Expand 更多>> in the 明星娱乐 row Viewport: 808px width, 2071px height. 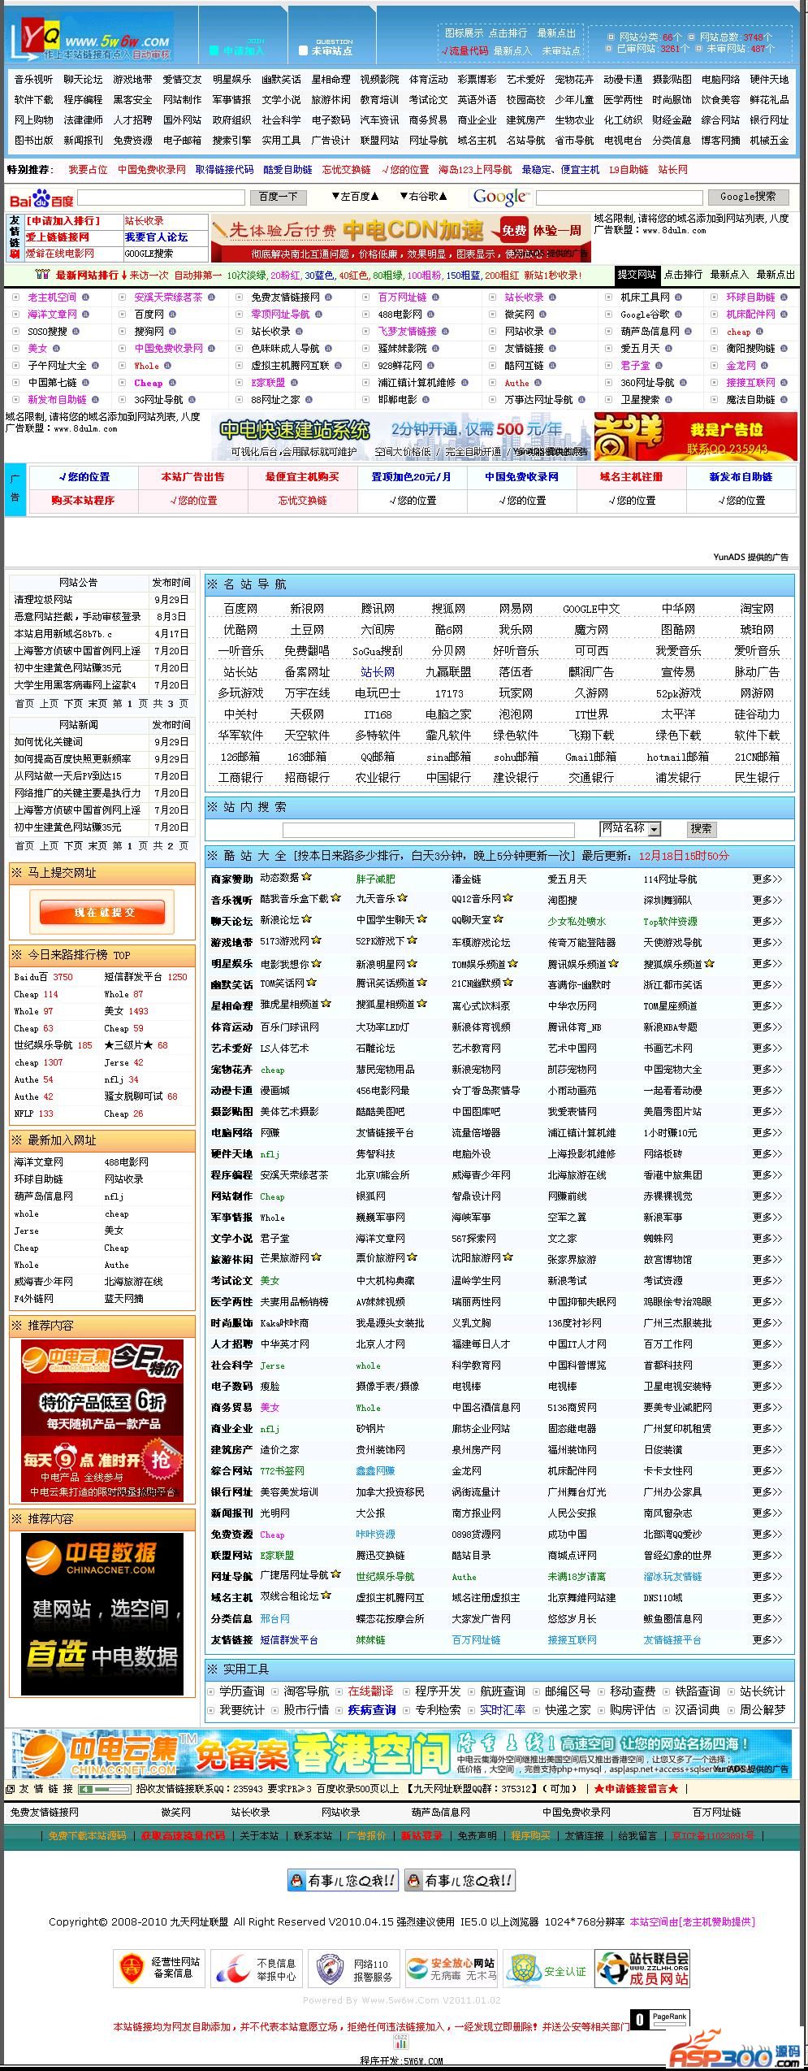tap(767, 963)
